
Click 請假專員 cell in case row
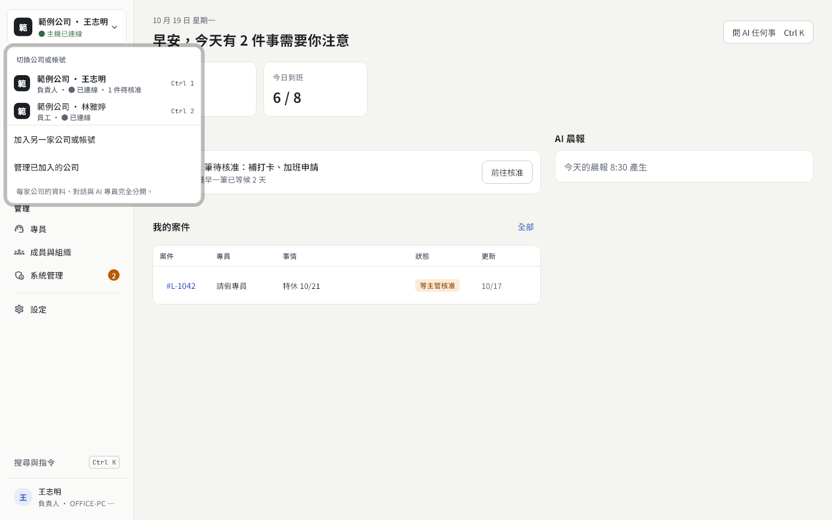click(x=232, y=286)
